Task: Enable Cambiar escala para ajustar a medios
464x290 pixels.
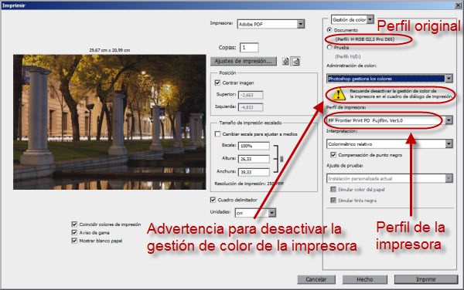Action: [x=217, y=134]
